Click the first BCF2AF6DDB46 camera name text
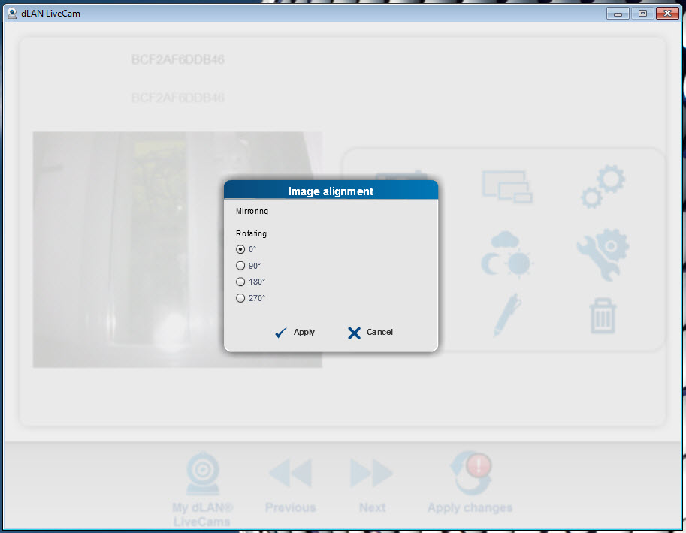The image size is (686, 533). click(x=177, y=59)
